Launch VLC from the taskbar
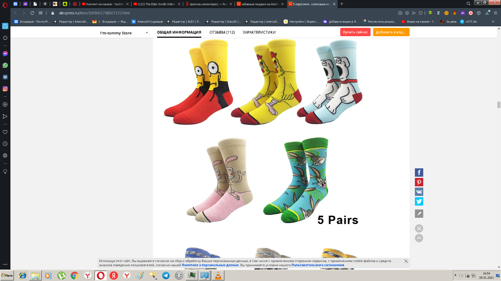This screenshot has height=281, width=501. pyautogui.click(x=218, y=276)
